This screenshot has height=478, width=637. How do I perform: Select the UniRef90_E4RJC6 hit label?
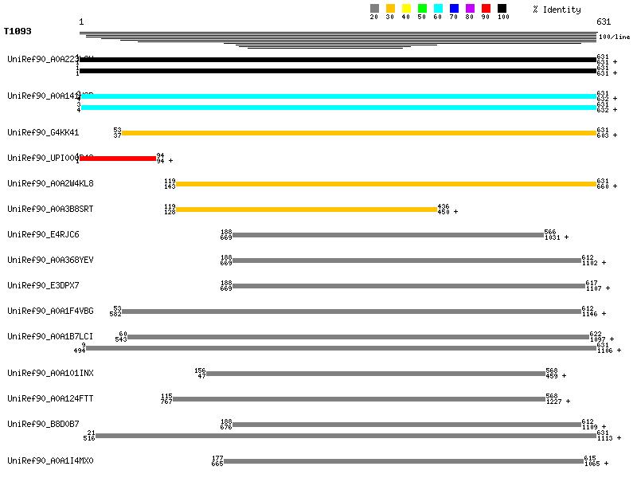coord(43,234)
